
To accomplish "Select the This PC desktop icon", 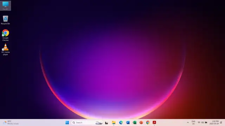I will pos(6,6).
